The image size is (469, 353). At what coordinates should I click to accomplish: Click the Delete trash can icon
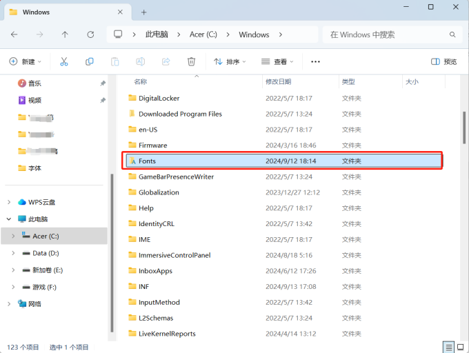pyautogui.click(x=191, y=61)
